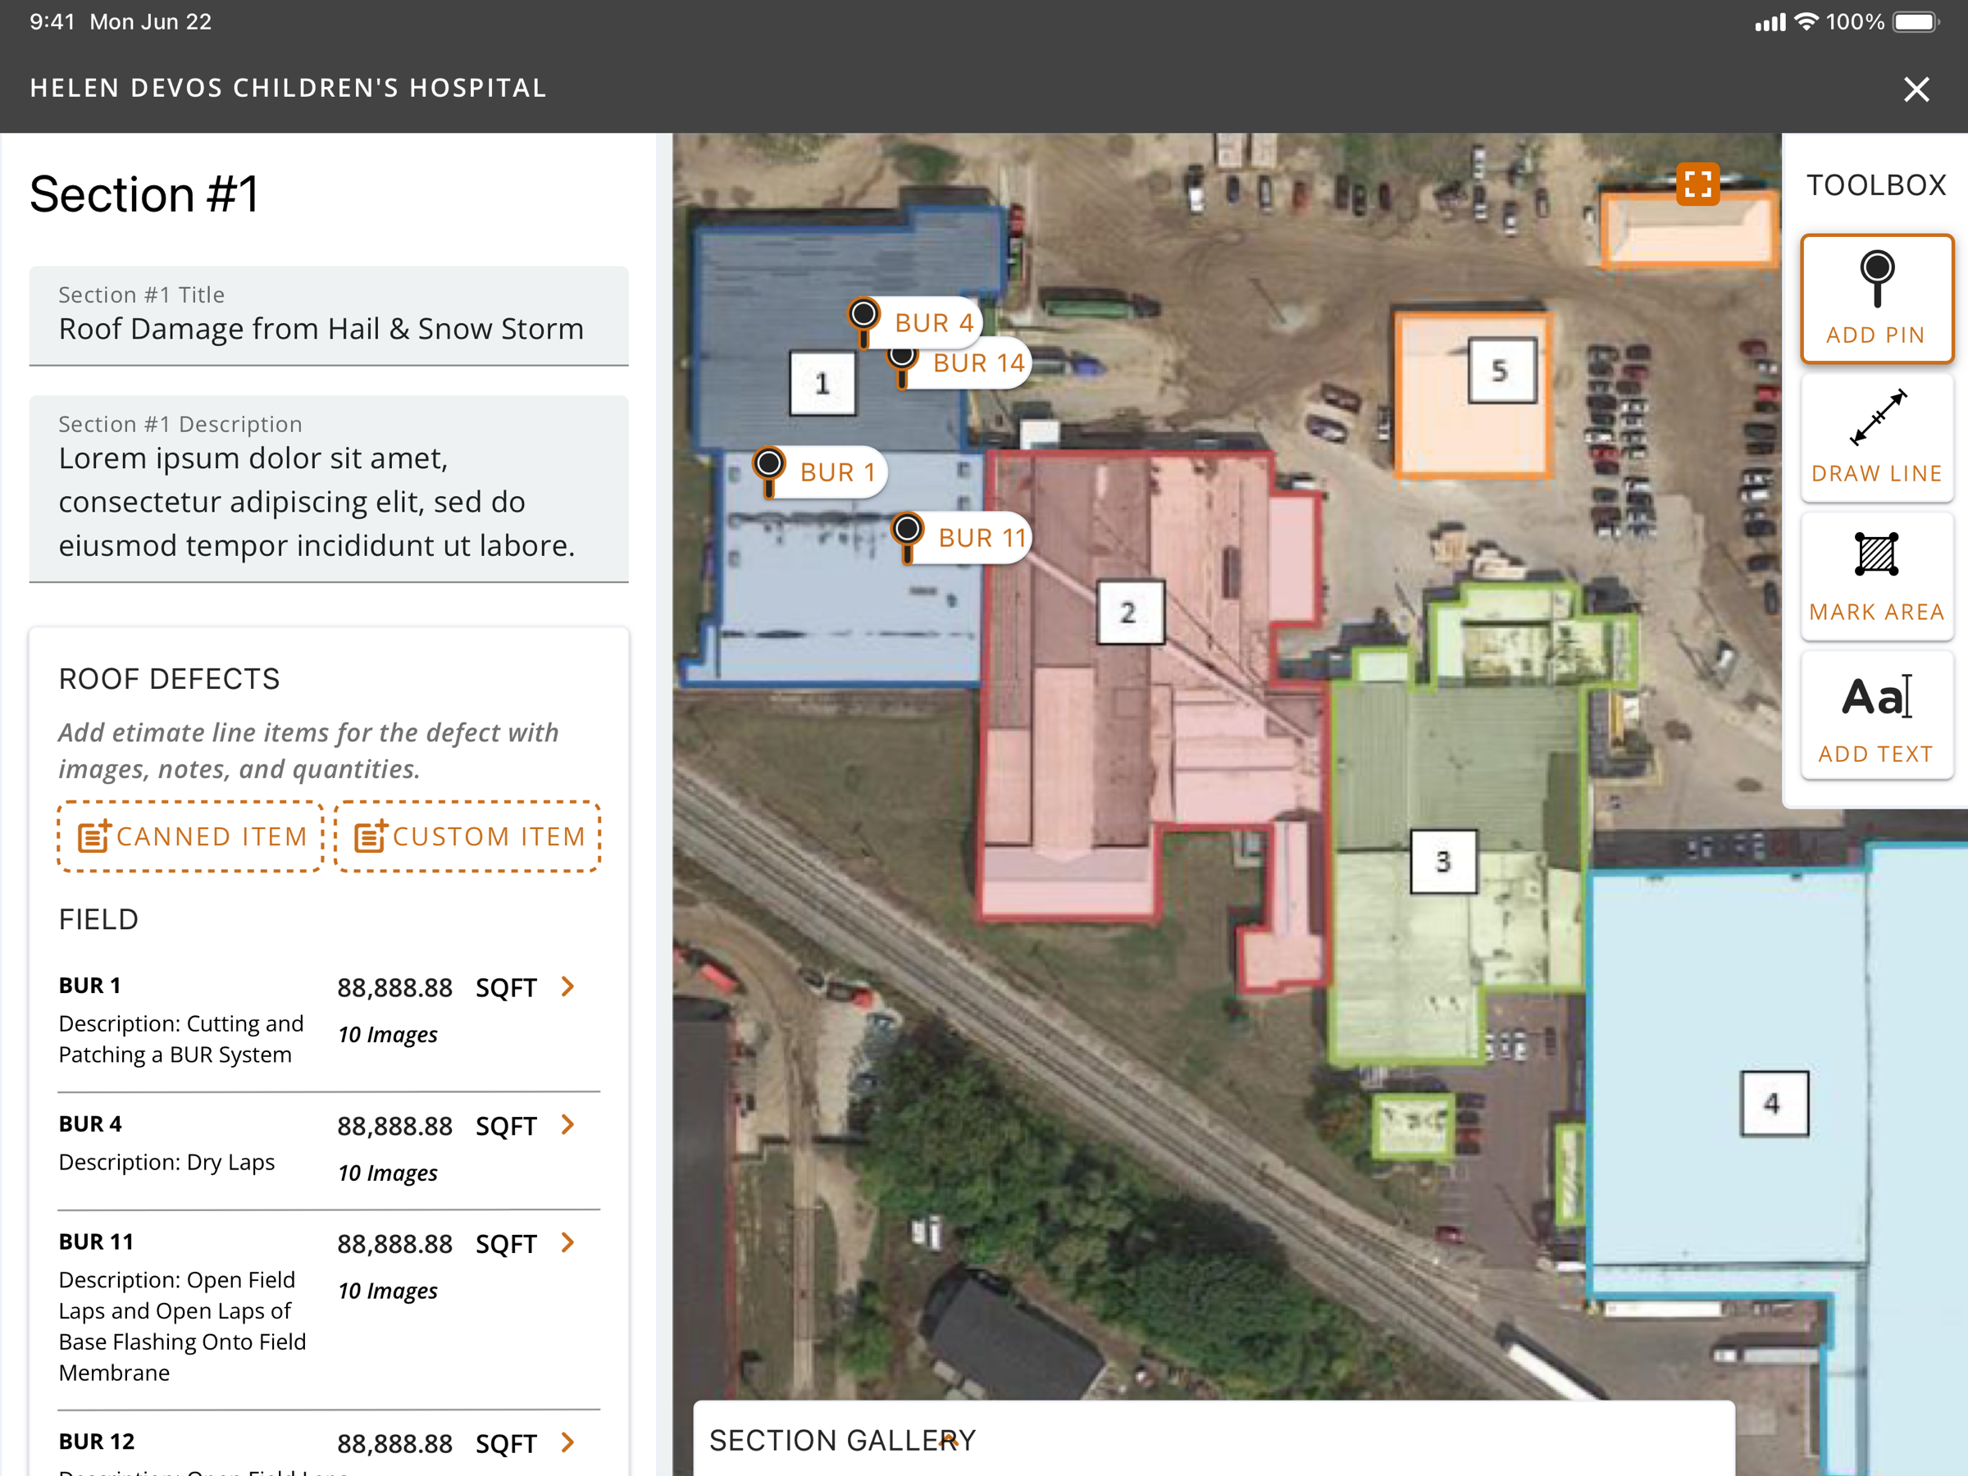
Task: Click SQFT unit for BUR 12
Action: (x=506, y=1443)
